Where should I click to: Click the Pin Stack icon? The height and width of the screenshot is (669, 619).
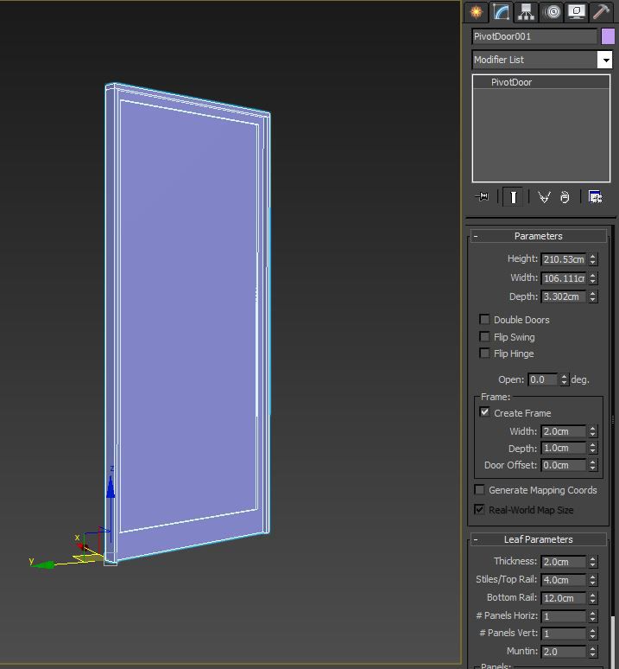[x=483, y=197]
